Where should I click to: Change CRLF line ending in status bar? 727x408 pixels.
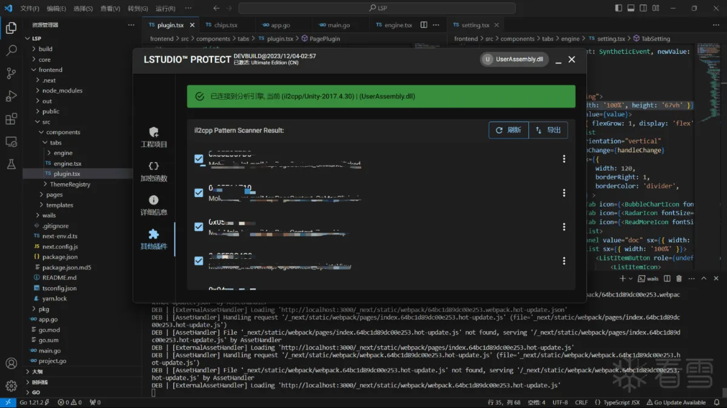point(581,403)
